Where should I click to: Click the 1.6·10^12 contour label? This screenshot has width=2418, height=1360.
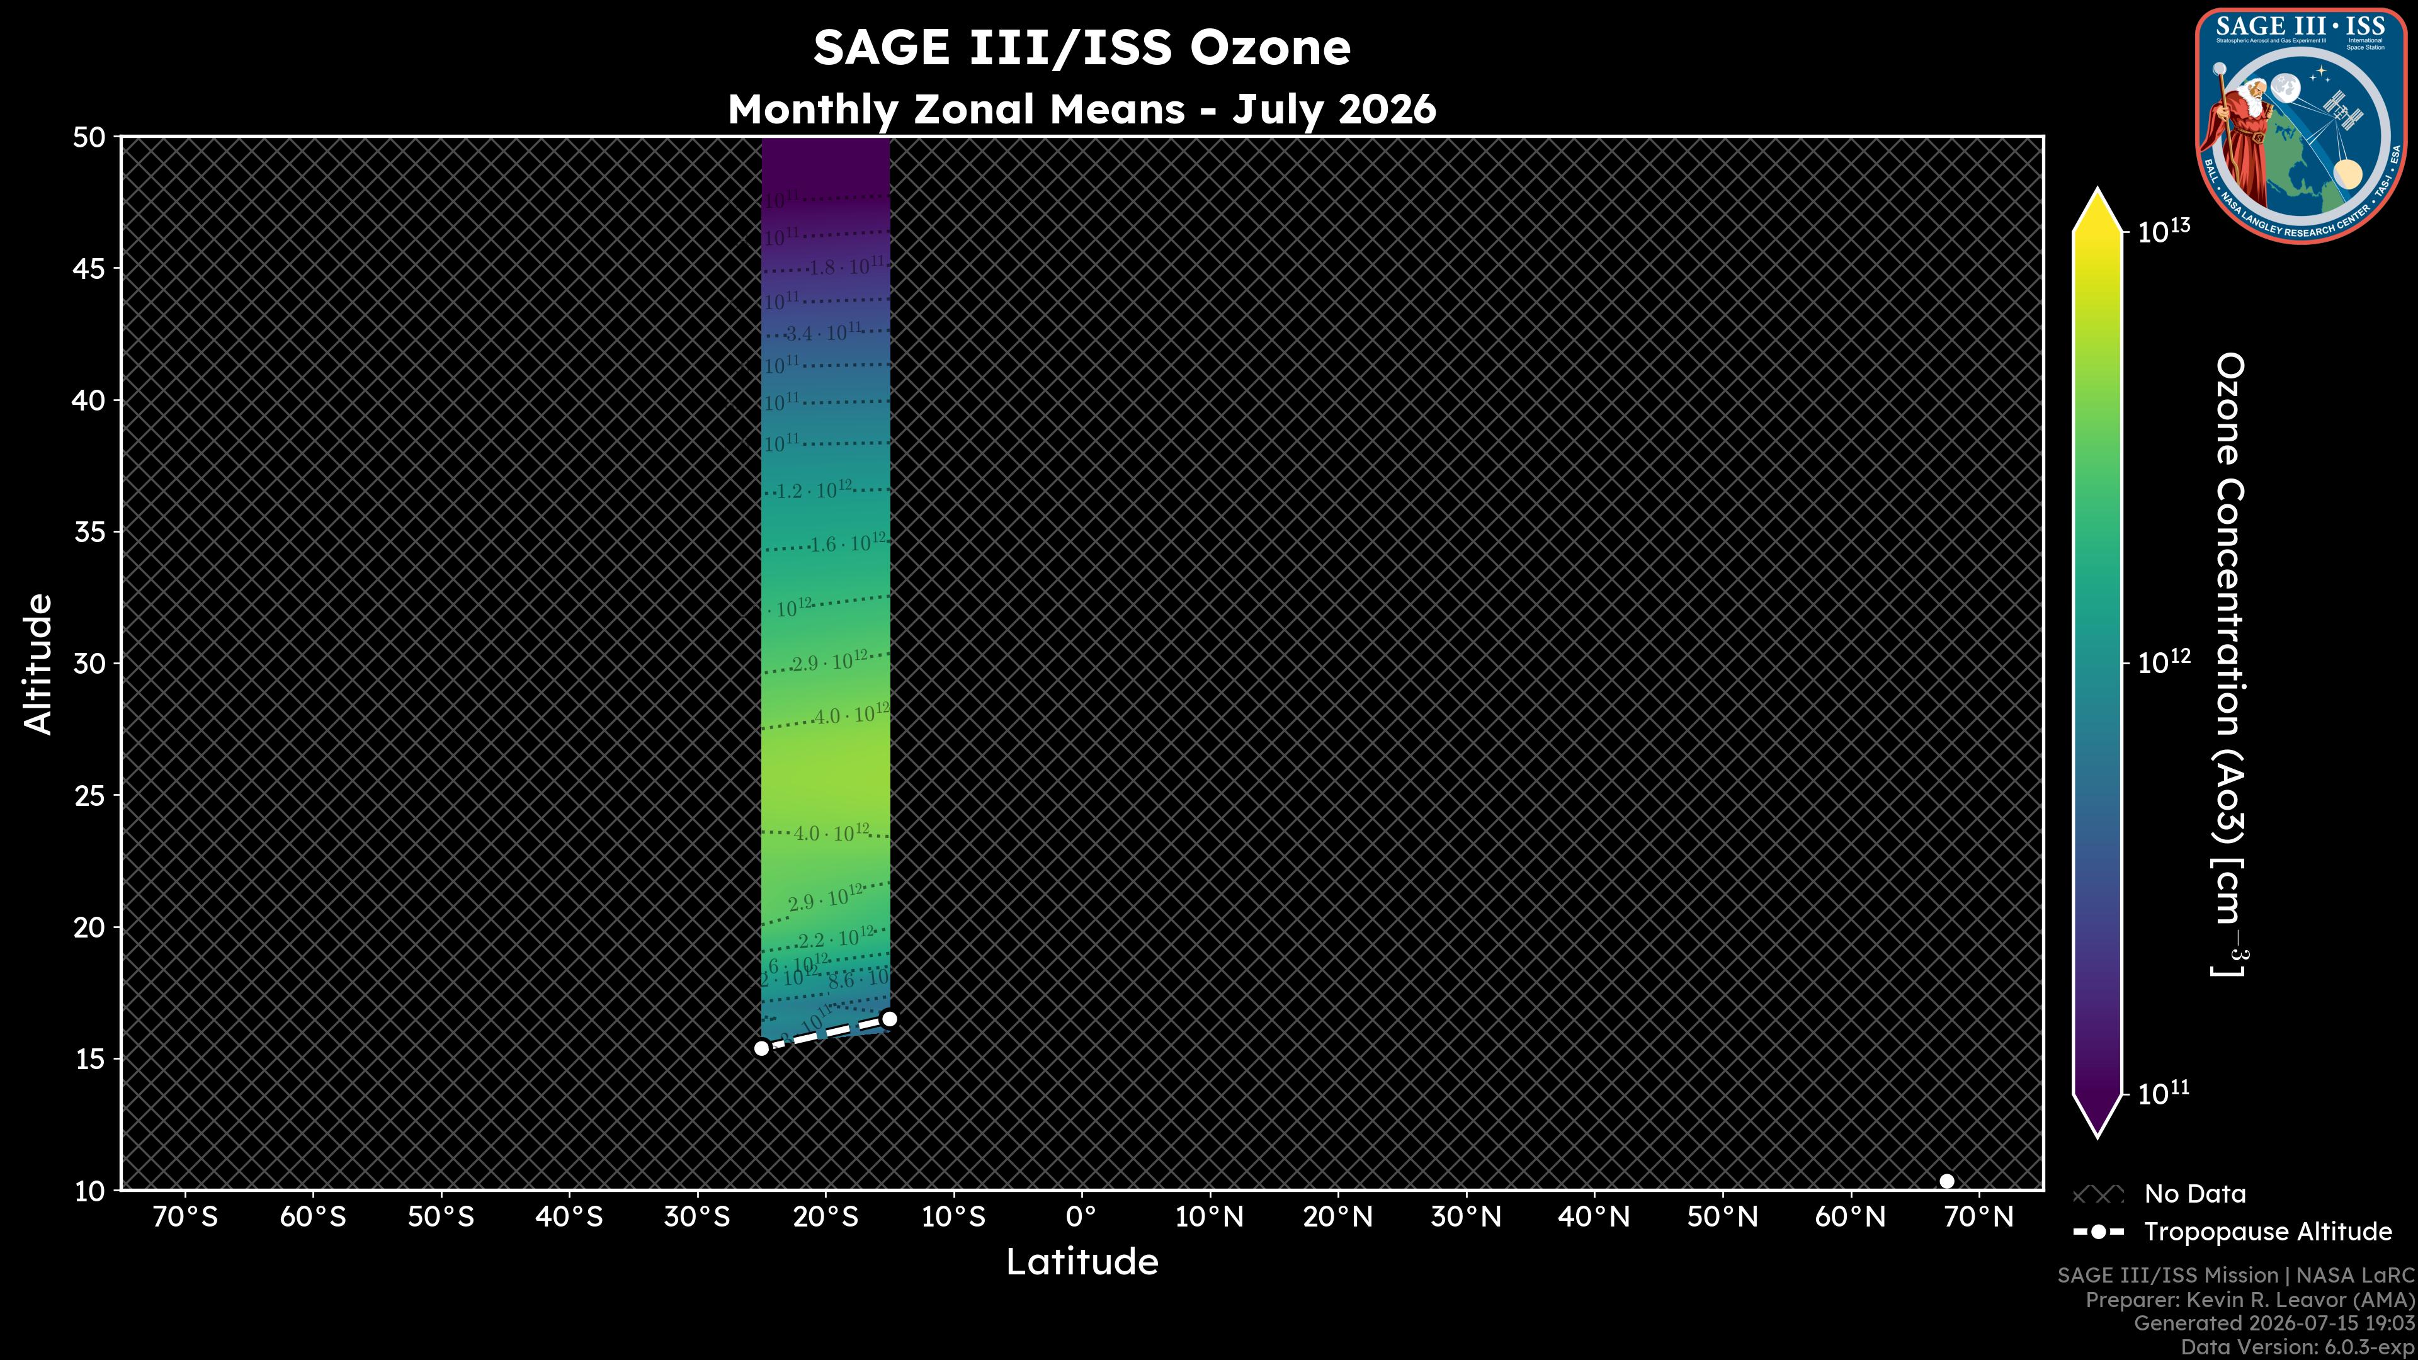coord(848,543)
